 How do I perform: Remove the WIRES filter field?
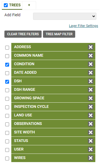point(91,158)
